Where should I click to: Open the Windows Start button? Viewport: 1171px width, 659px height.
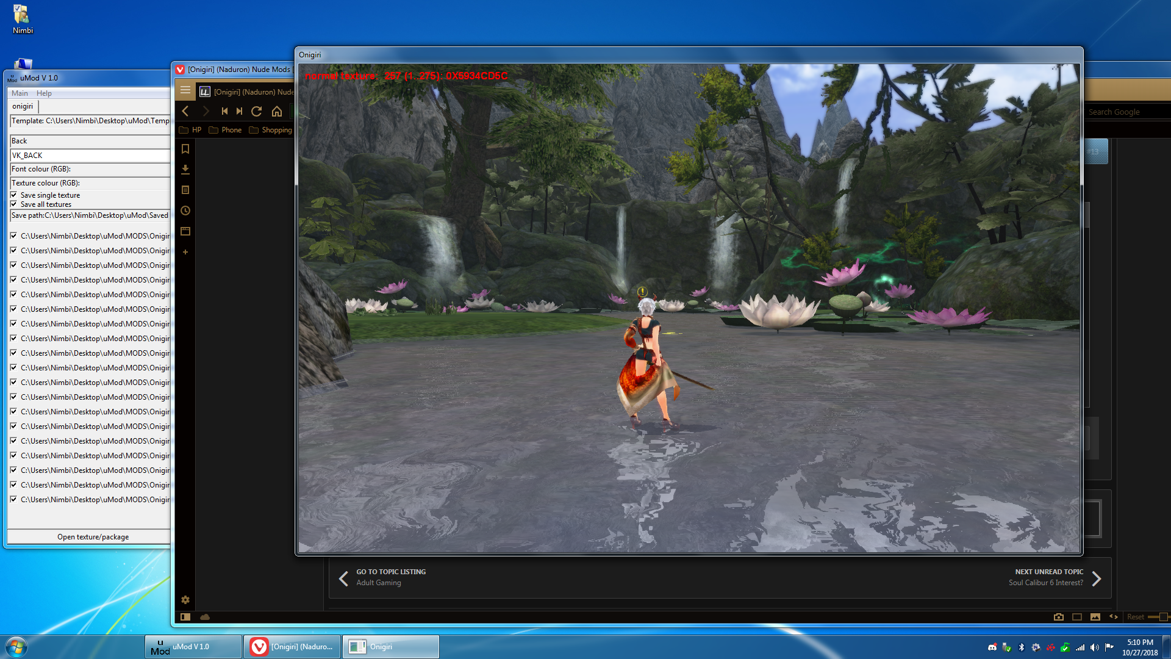click(16, 647)
